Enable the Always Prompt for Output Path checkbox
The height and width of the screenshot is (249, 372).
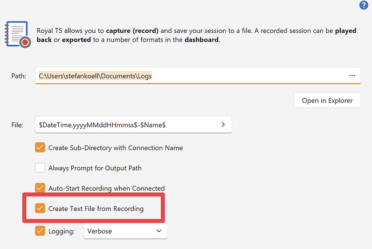40,168
